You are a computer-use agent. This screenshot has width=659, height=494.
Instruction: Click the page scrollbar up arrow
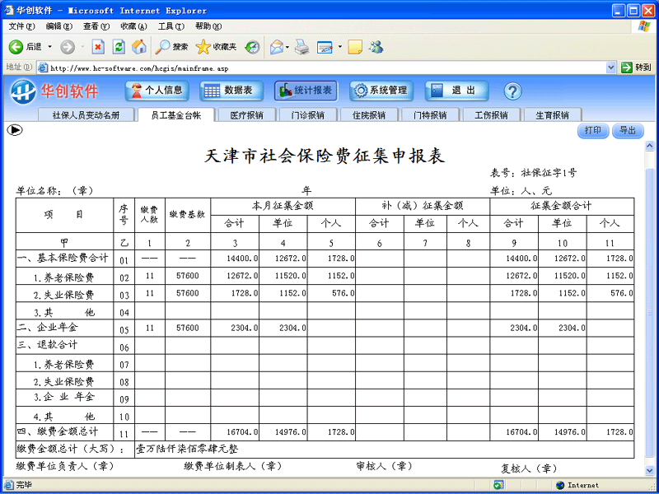coord(650,147)
